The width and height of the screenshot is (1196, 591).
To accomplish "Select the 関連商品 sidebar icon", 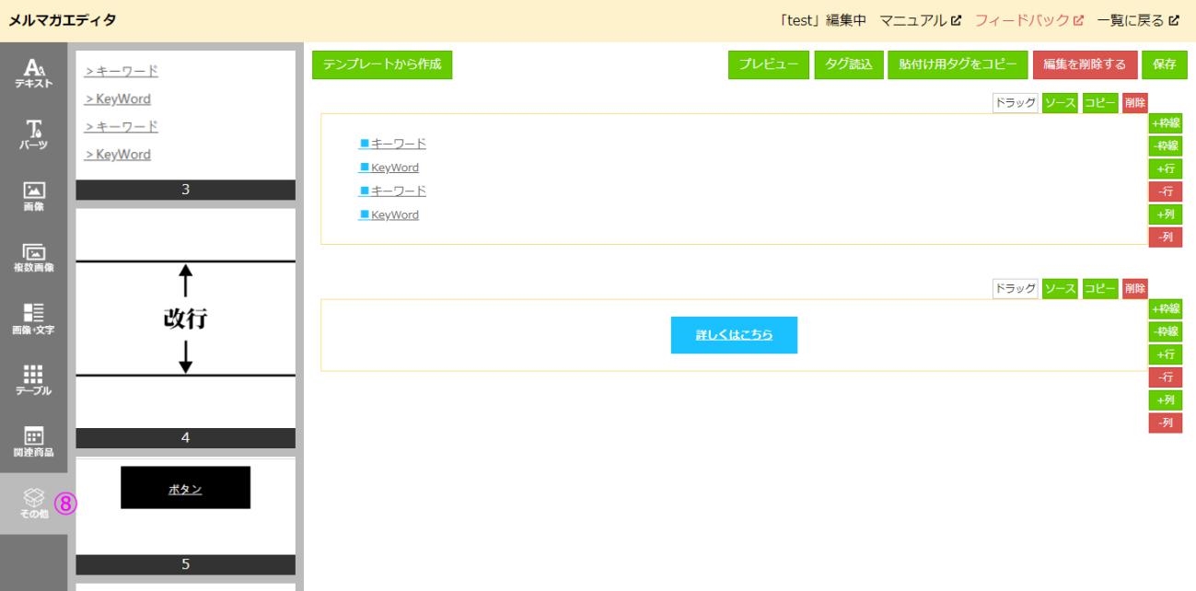I will [33, 443].
